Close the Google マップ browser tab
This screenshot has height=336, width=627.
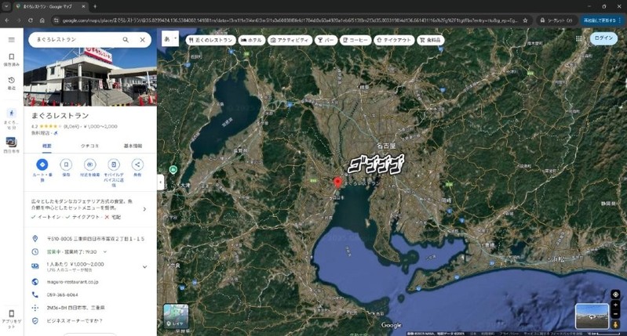(x=83, y=6)
